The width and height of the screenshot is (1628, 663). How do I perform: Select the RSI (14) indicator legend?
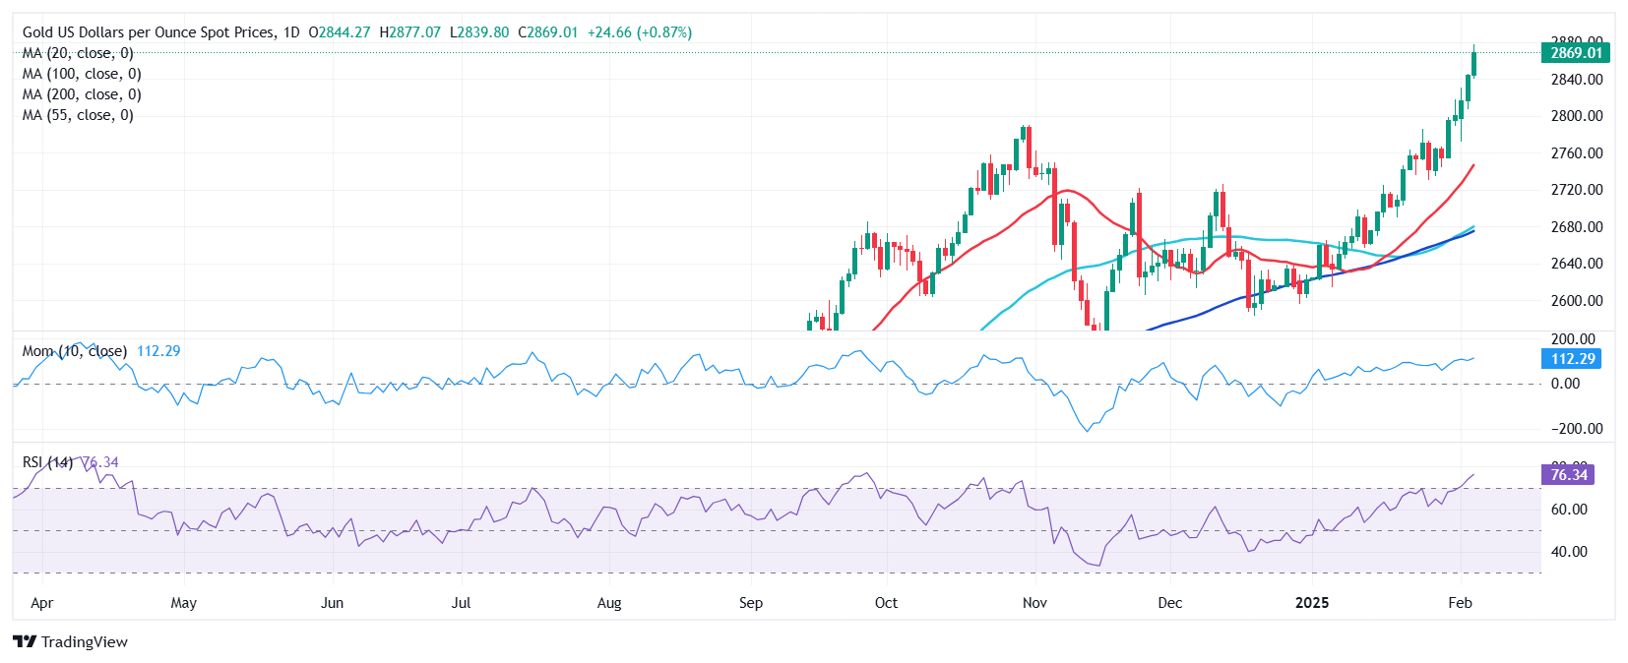point(48,462)
